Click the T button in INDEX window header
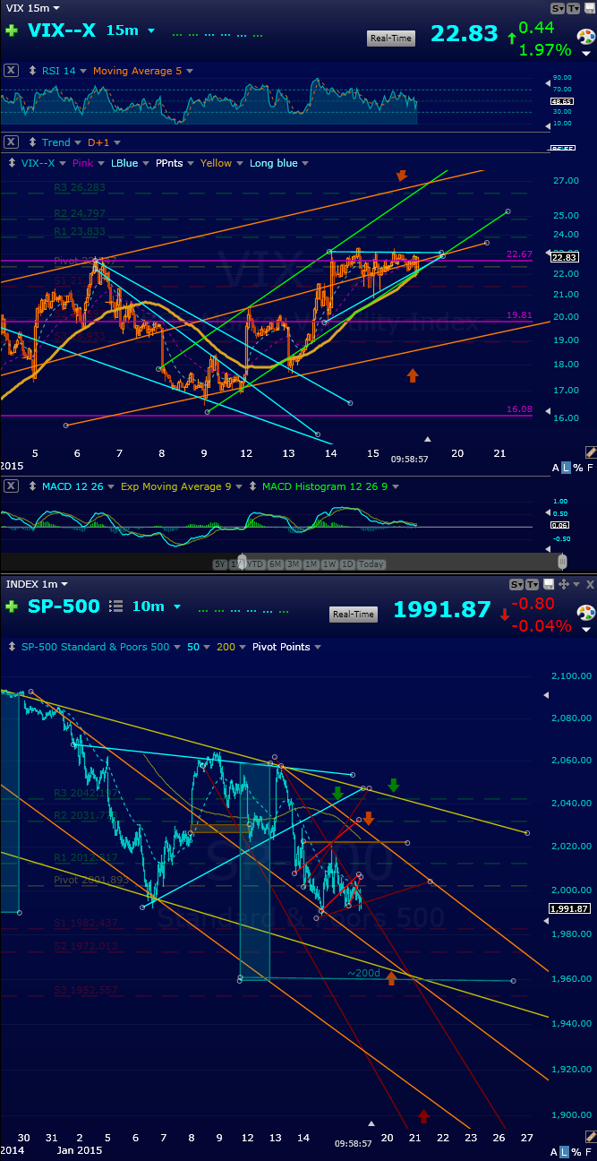Image resolution: width=597 pixels, height=1161 pixels. pos(532,584)
